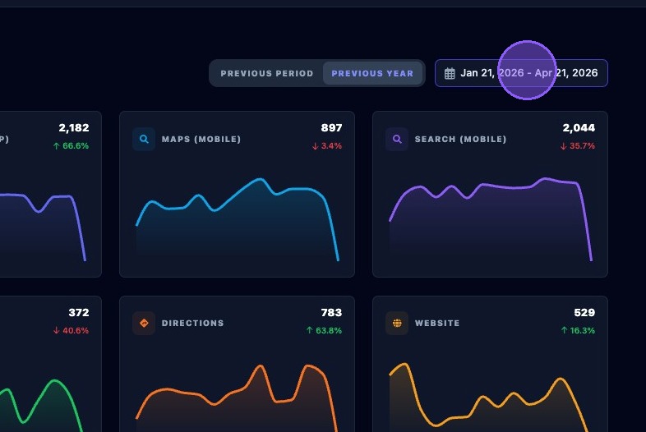
Task: Click the 783 Directions total
Action: coord(332,313)
